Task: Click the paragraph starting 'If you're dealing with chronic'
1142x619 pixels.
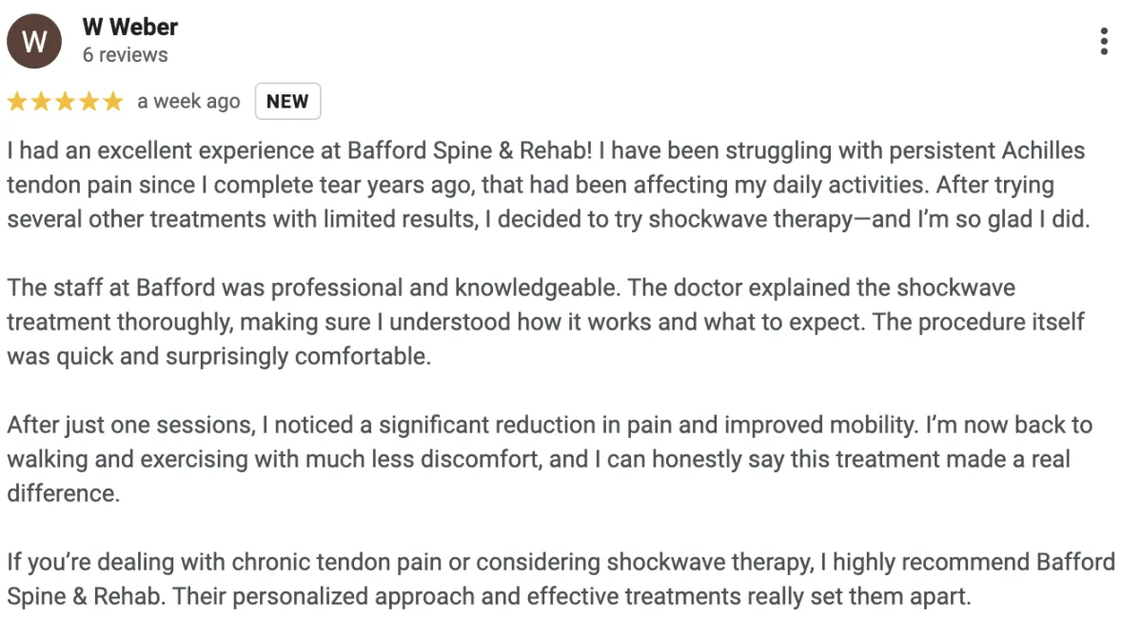Action: tap(561, 580)
